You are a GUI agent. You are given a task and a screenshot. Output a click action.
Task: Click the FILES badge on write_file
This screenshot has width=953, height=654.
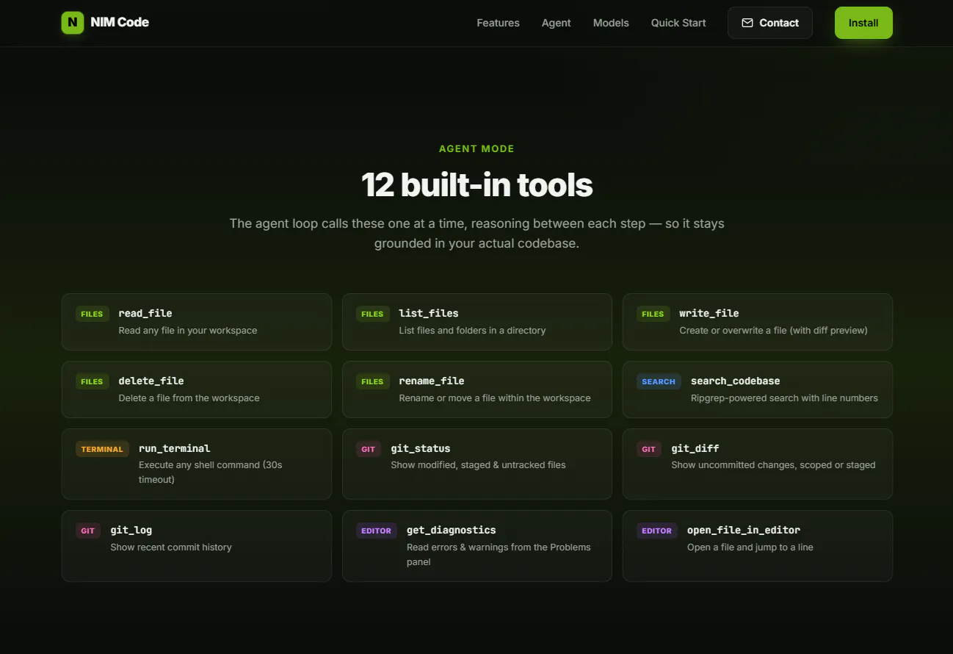click(x=653, y=314)
